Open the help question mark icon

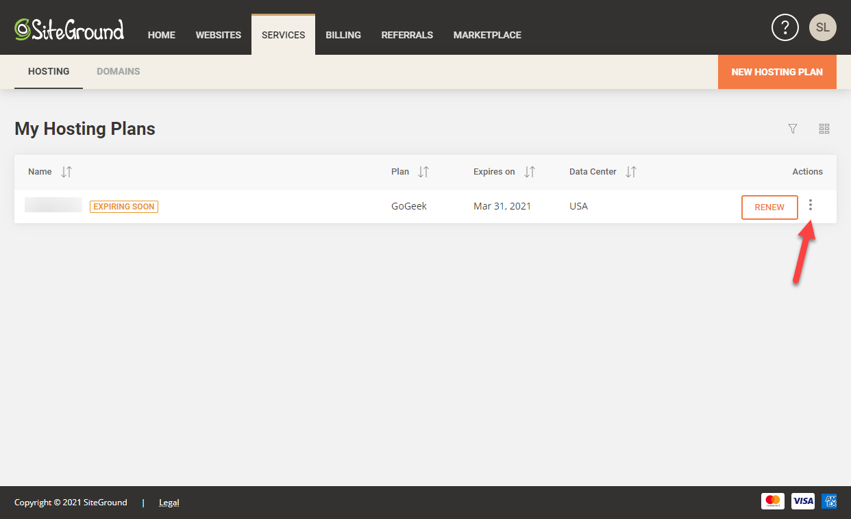tap(785, 27)
